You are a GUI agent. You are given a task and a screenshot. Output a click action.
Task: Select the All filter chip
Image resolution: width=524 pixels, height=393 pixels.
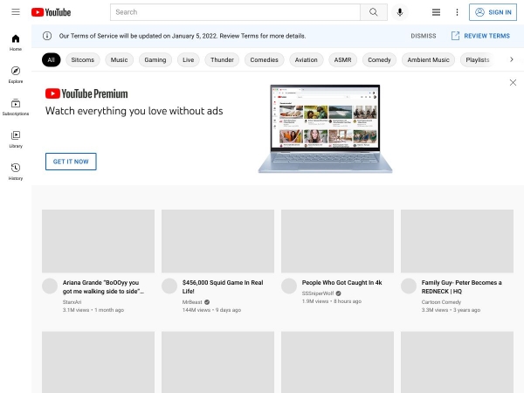tap(52, 59)
